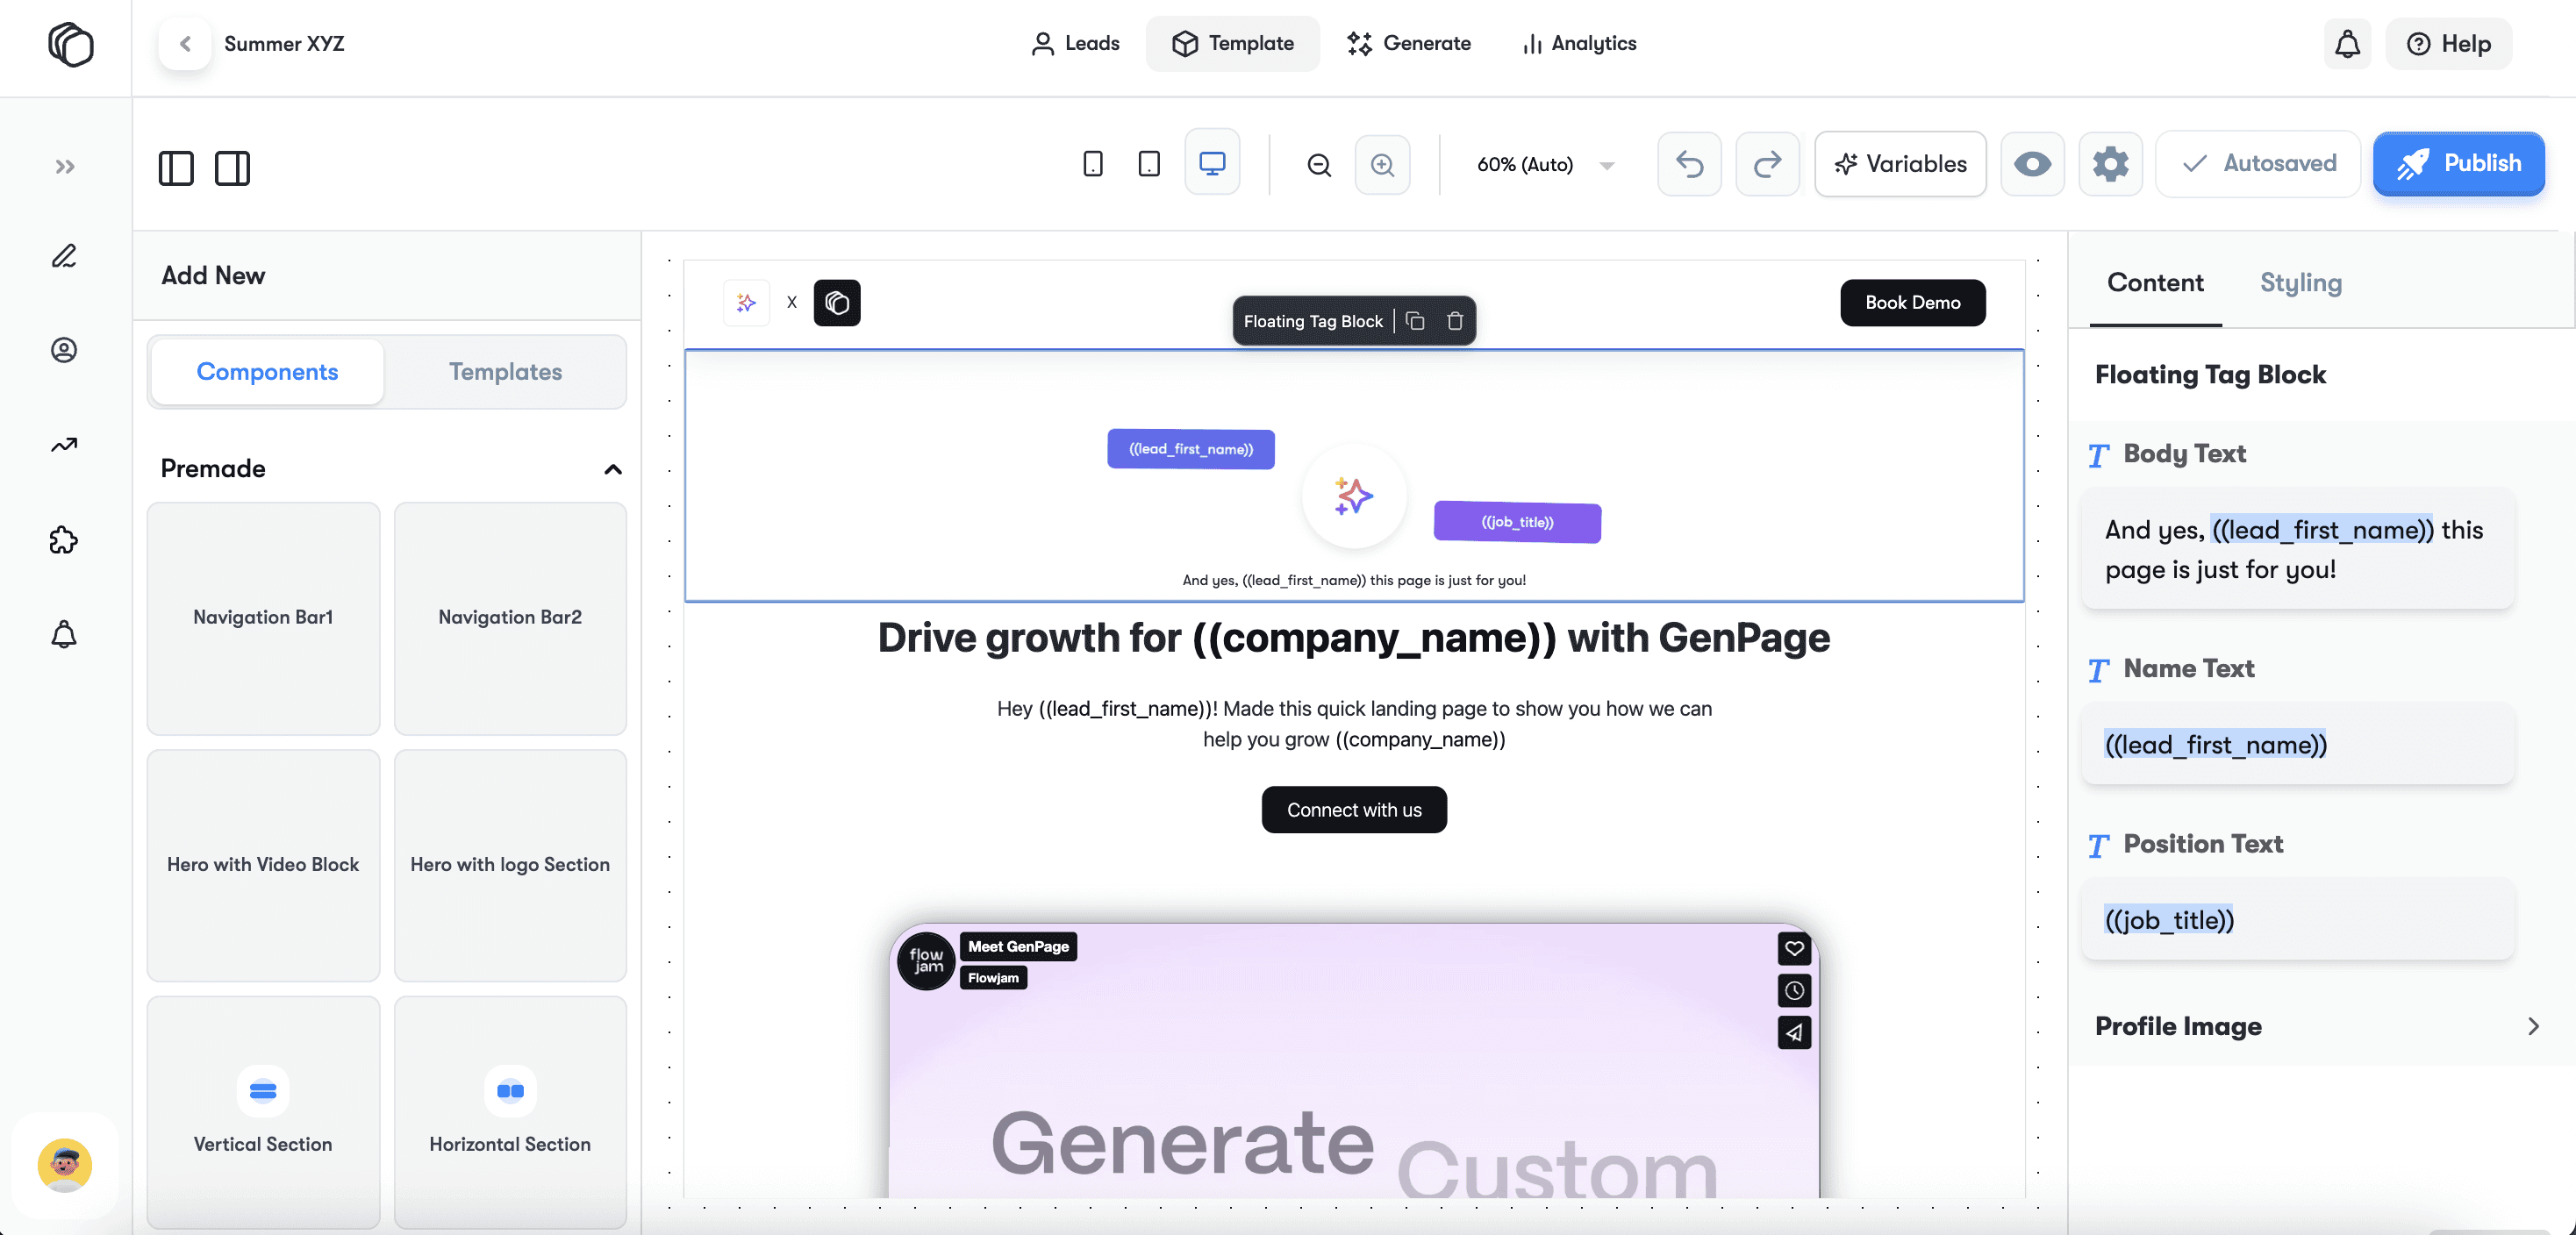This screenshot has height=1235, width=2576.
Task: Switch to the Styling tab
Action: (2300, 283)
